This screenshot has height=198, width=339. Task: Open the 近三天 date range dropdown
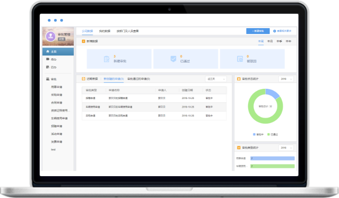(216, 79)
